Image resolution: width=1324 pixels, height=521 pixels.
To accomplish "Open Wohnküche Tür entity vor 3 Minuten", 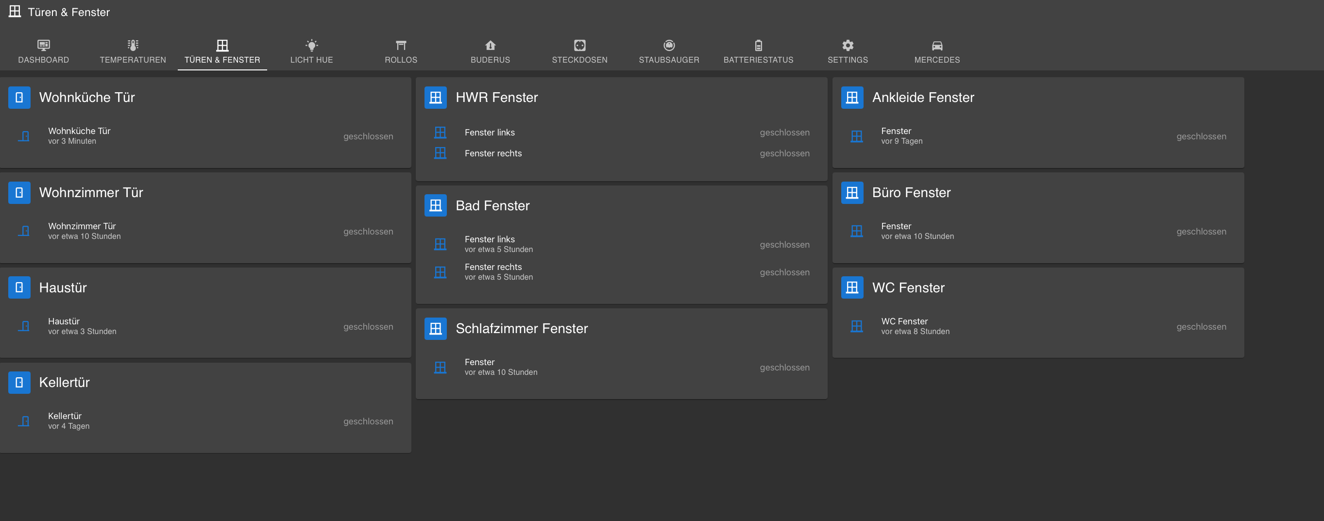I will 205,136.
